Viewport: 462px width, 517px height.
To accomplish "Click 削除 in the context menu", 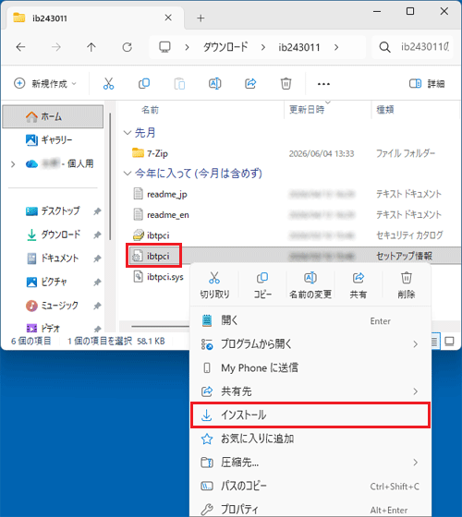I will 407,285.
